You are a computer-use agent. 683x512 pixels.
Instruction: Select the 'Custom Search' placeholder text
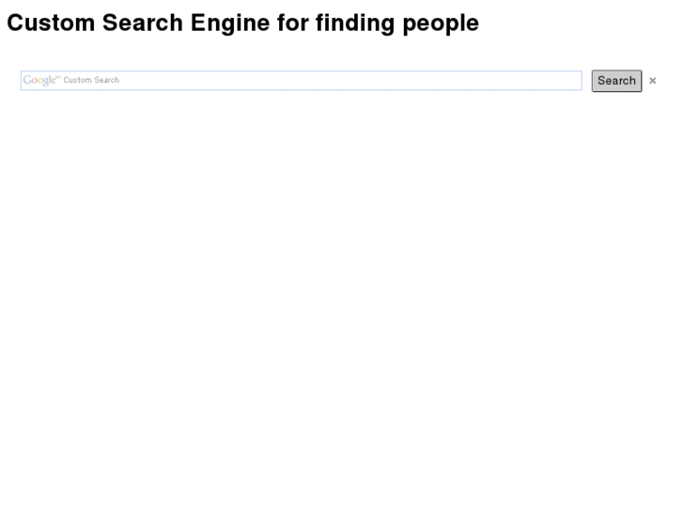click(x=91, y=80)
